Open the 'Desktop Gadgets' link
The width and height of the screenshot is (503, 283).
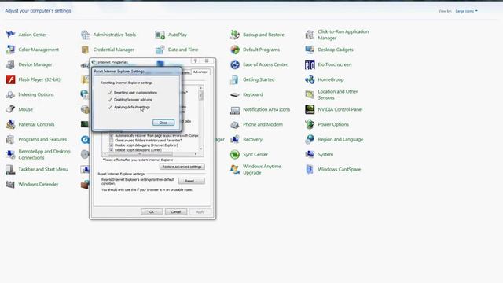click(336, 50)
